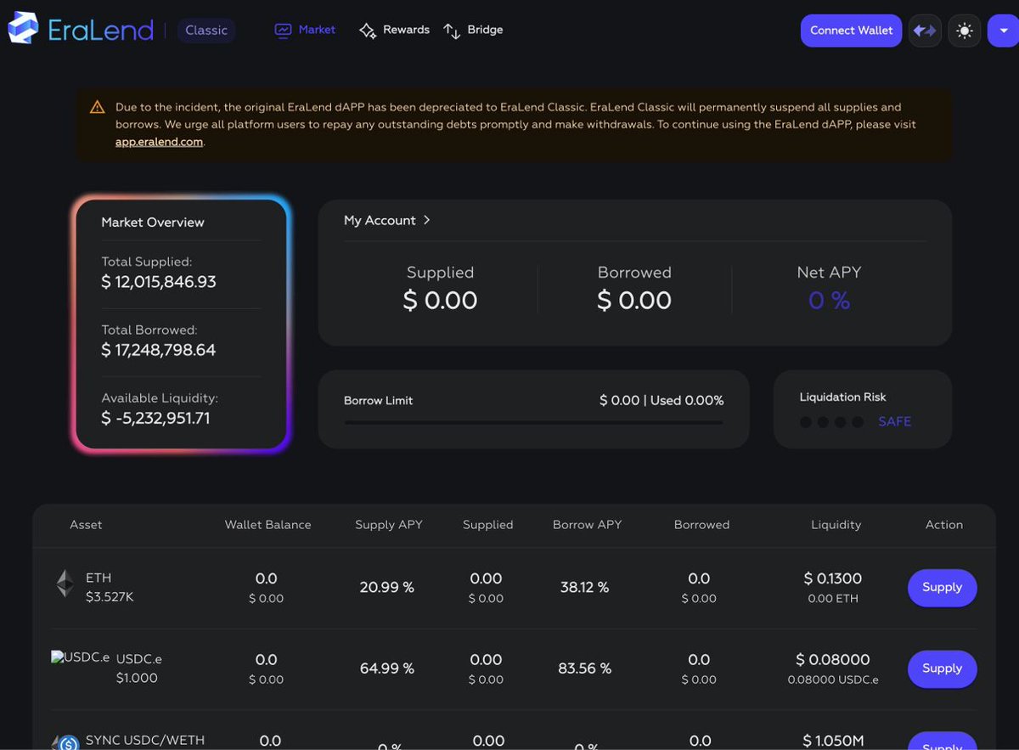Viewport: 1019px width, 750px height.
Task: Click the 64.99 % USDC.e supply APY
Action: (387, 669)
